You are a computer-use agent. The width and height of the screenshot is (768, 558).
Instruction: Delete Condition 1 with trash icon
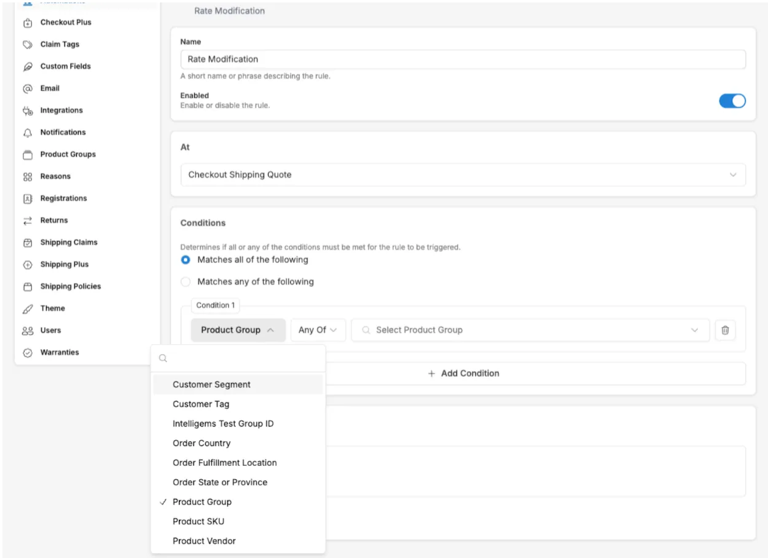coord(725,330)
